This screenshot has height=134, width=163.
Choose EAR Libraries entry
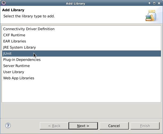coord(81,41)
